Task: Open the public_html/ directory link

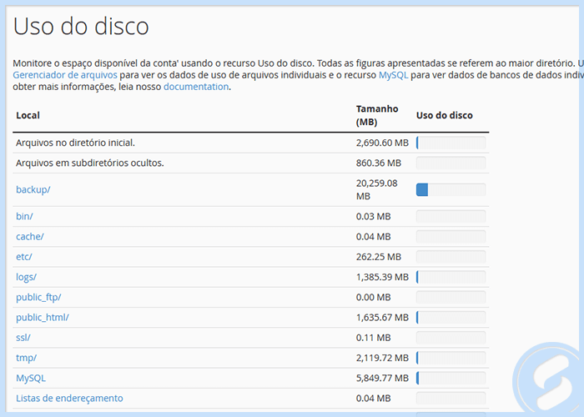Action: pyautogui.click(x=43, y=317)
